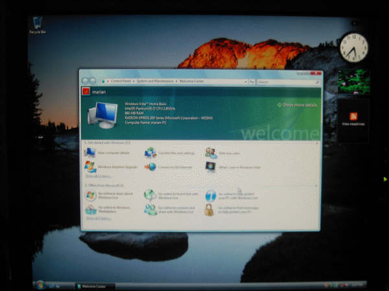The height and width of the screenshot is (291, 389).
Task: Open What's new in Windows Vista
Action: (x=233, y=167)
